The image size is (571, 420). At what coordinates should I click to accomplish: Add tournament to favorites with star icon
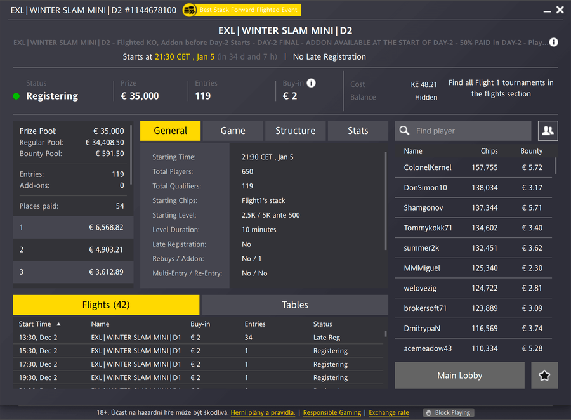click(x=544, y=376)
